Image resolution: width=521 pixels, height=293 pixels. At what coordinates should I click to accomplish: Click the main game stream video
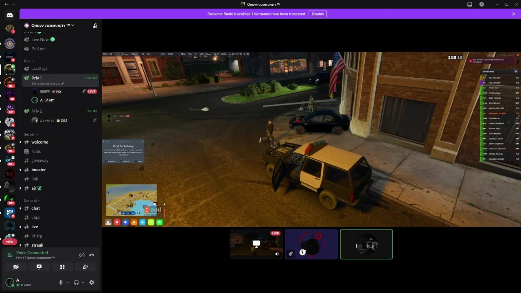(x=311, y=139)
